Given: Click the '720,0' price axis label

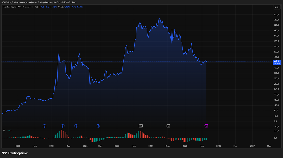Looking at the screenshot, I should tap(276, 25).
